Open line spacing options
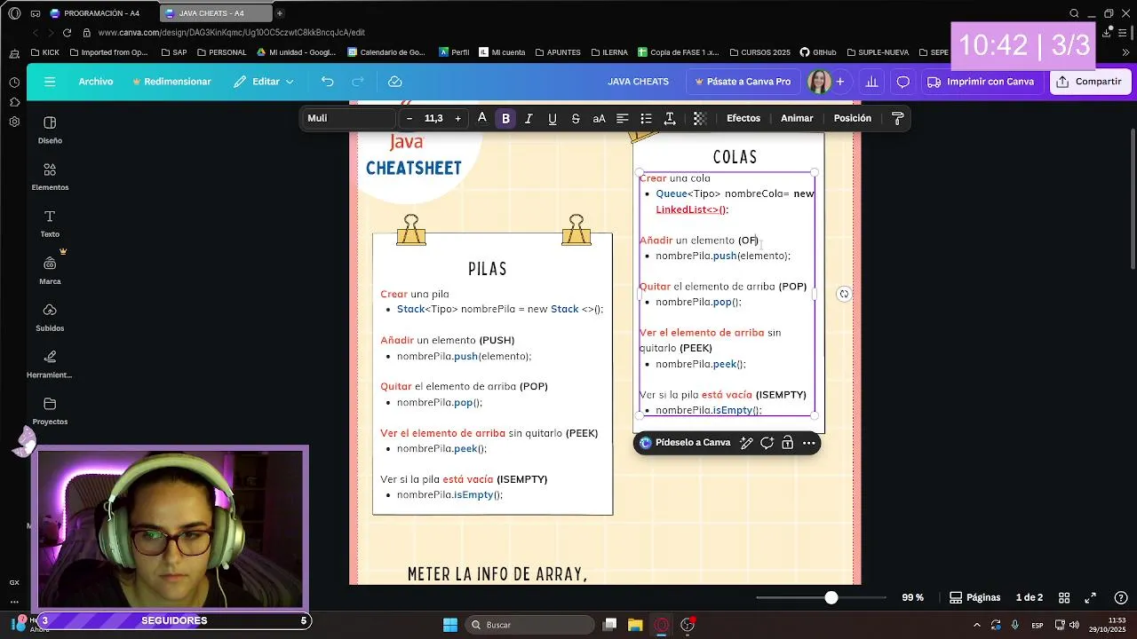 pyautogui.click(x=670, y=118)
